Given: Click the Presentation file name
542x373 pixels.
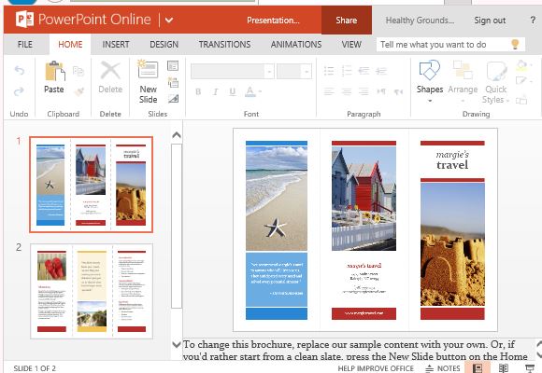Looking at the screenshot, I should (273, 21).
